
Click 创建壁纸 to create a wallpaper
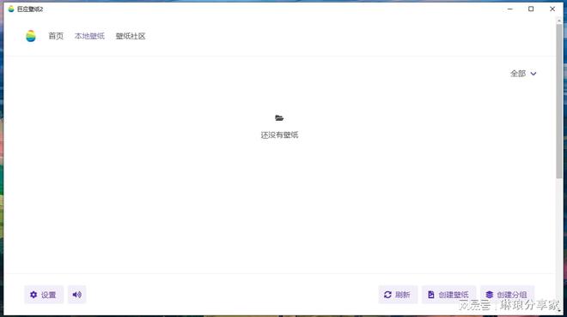[448, 295]
